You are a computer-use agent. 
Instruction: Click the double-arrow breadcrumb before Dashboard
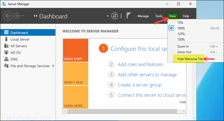tap(35, 16)
